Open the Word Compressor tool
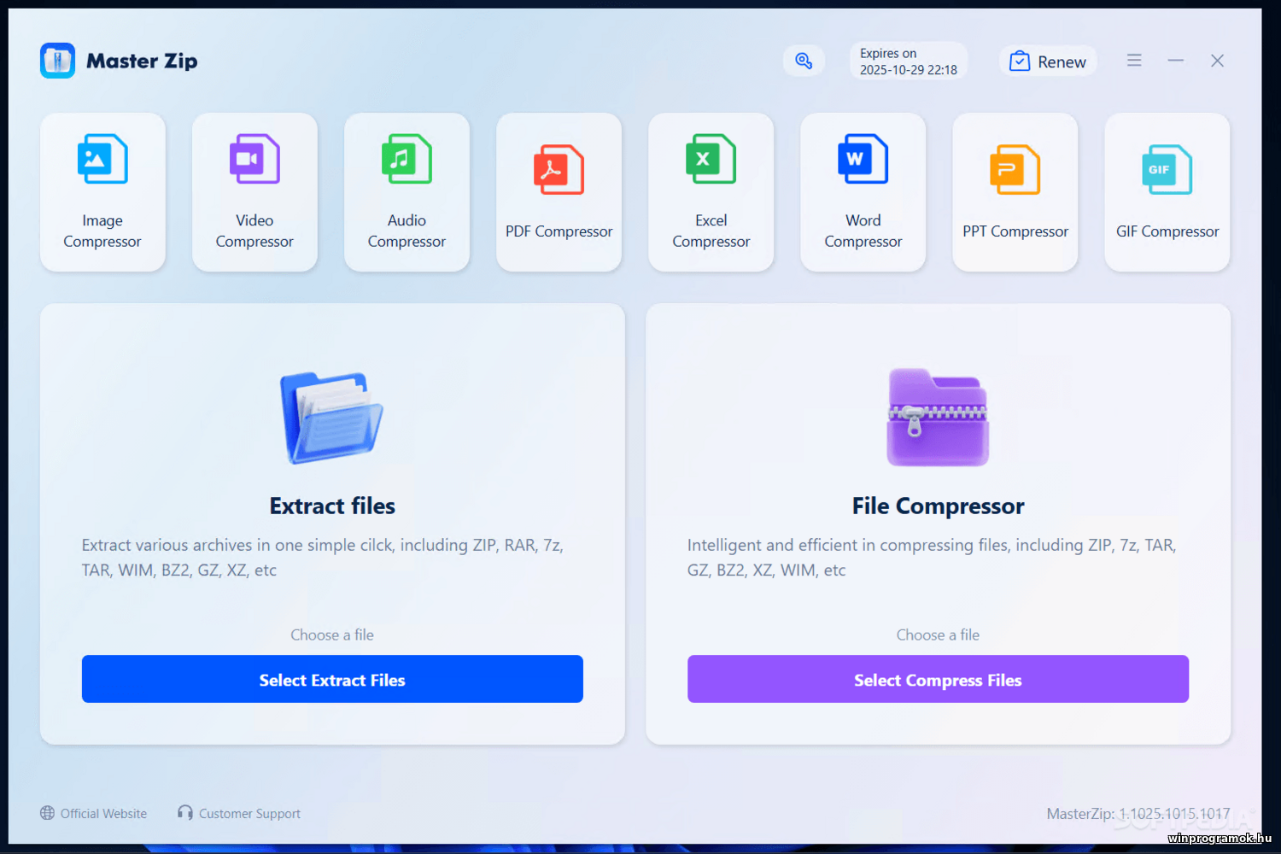 863,192
